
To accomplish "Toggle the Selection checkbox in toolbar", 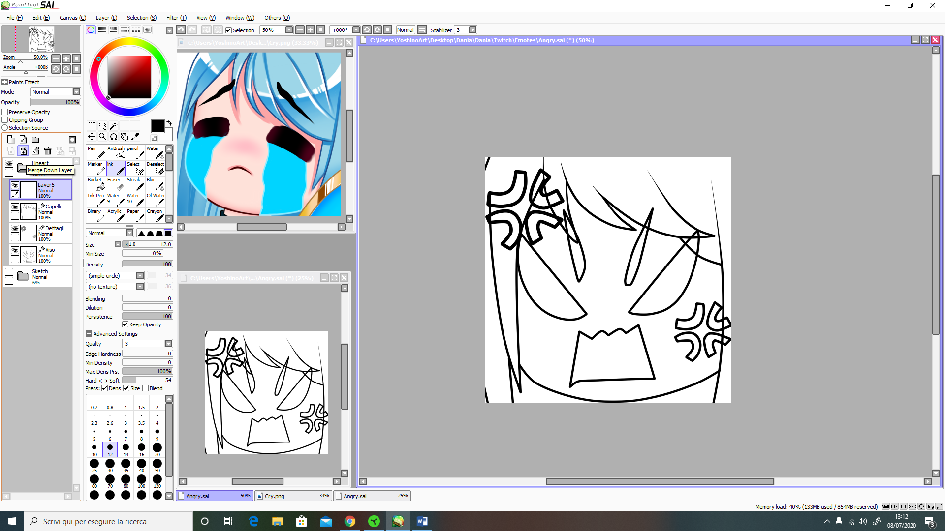I will (229, 30).
